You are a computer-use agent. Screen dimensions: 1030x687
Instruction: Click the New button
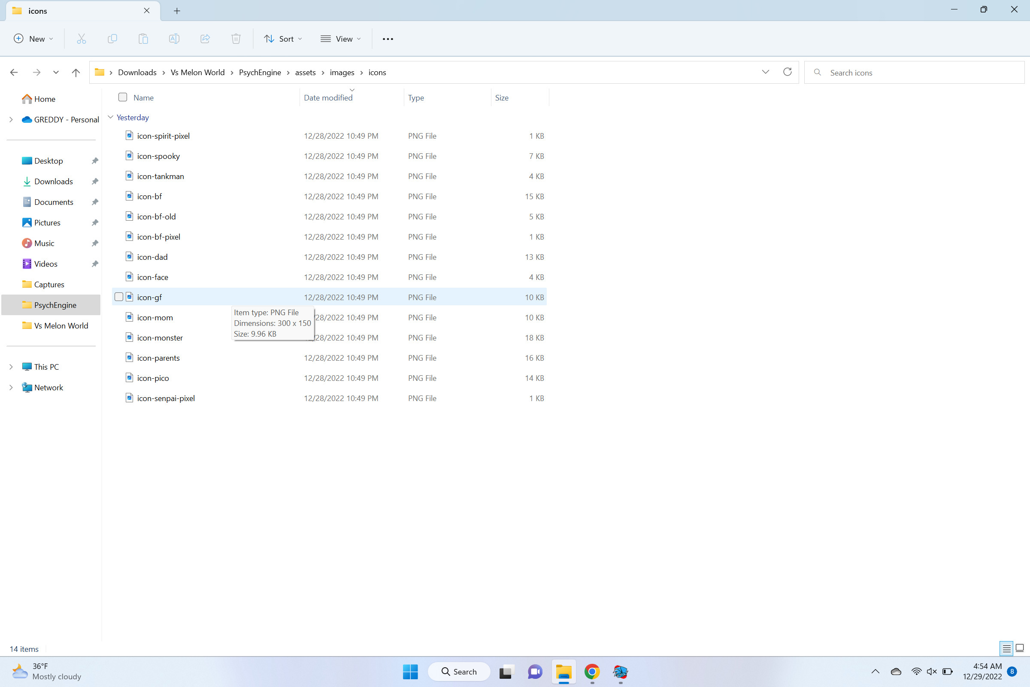(34, 39)
